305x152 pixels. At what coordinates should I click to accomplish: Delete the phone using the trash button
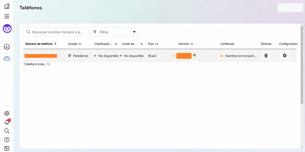266,56
